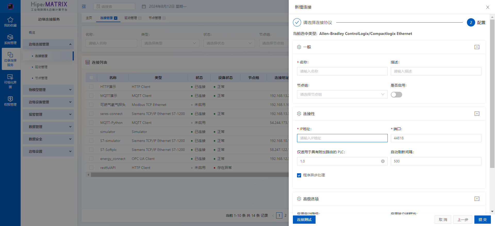Click page 1 pagination button
The image size is (495, 226).
pyautogui.click(x=279, y=215)
